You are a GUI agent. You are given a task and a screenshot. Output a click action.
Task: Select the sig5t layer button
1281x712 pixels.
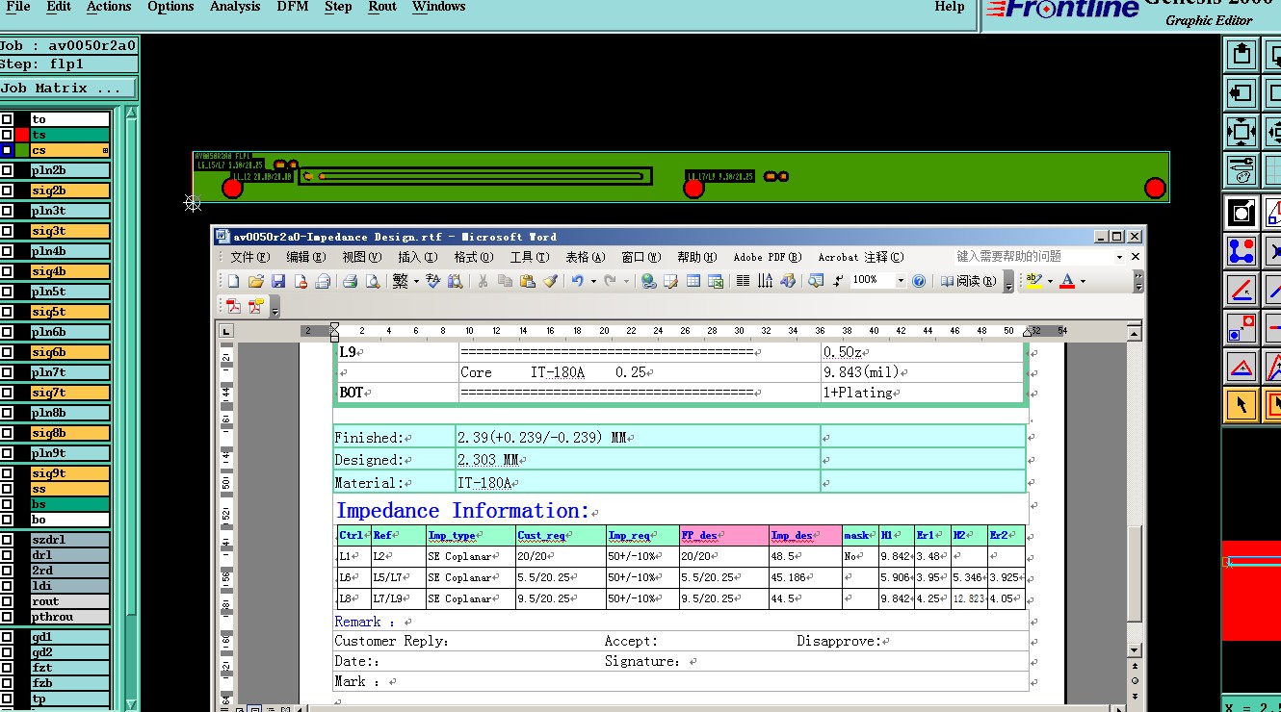(x=69, y=312)
